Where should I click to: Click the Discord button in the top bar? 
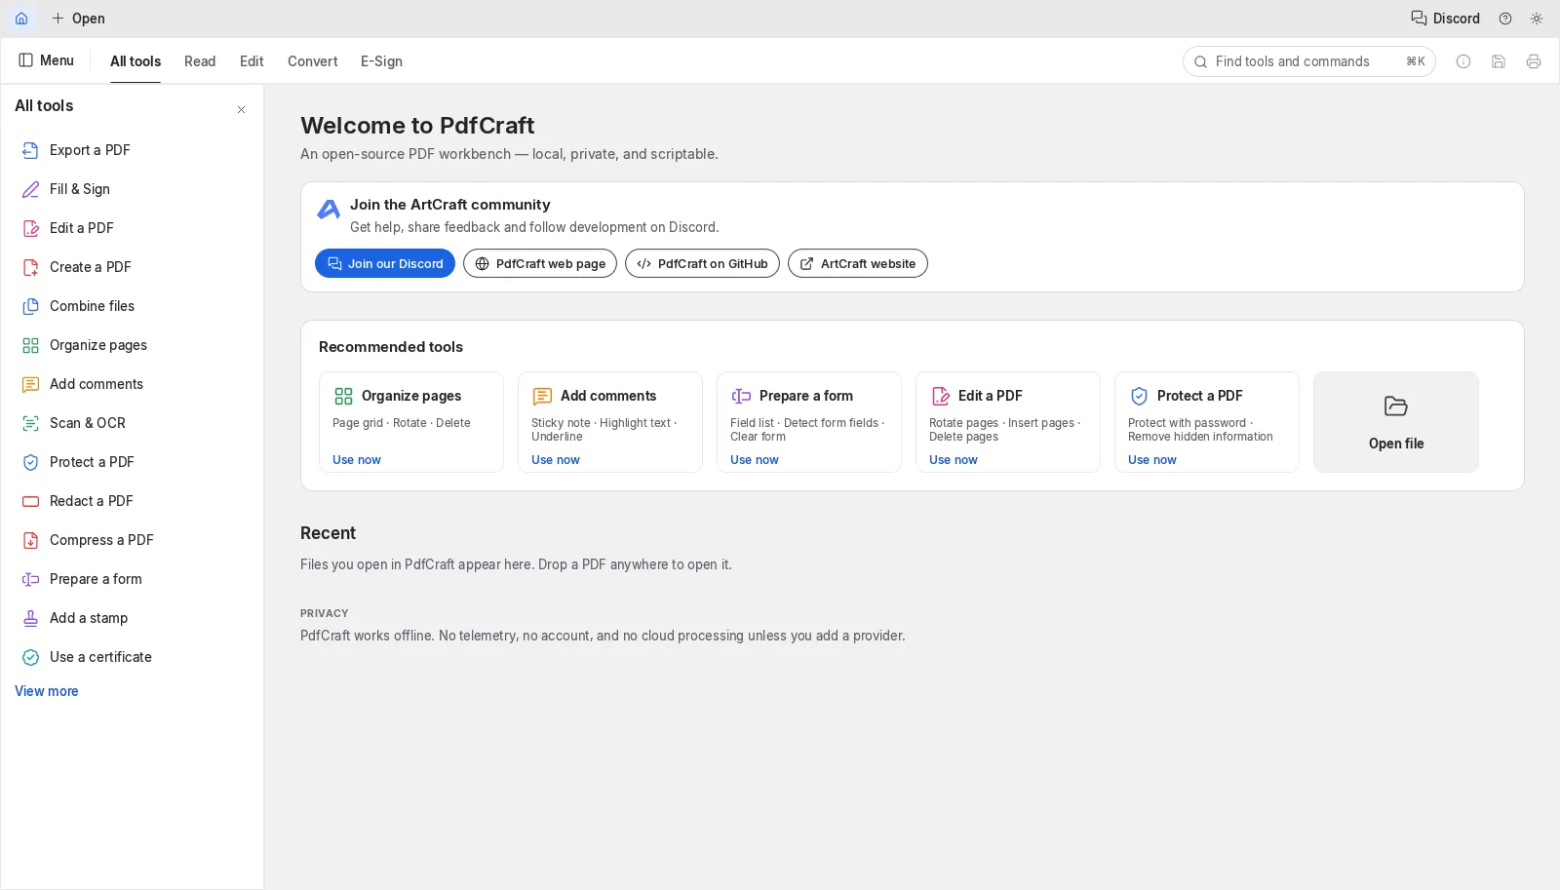pos(1445,19)
